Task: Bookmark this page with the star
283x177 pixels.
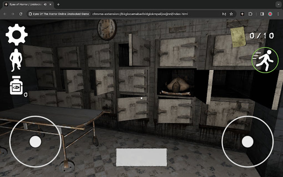Action: click(x=231, y=14)
